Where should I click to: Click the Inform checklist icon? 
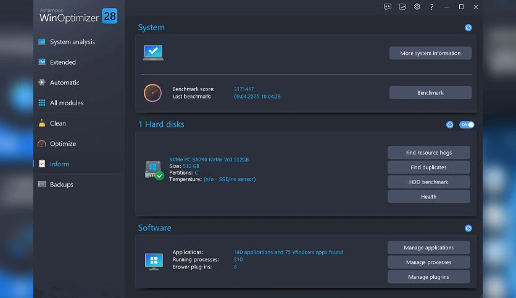click(x=42, y=164)
